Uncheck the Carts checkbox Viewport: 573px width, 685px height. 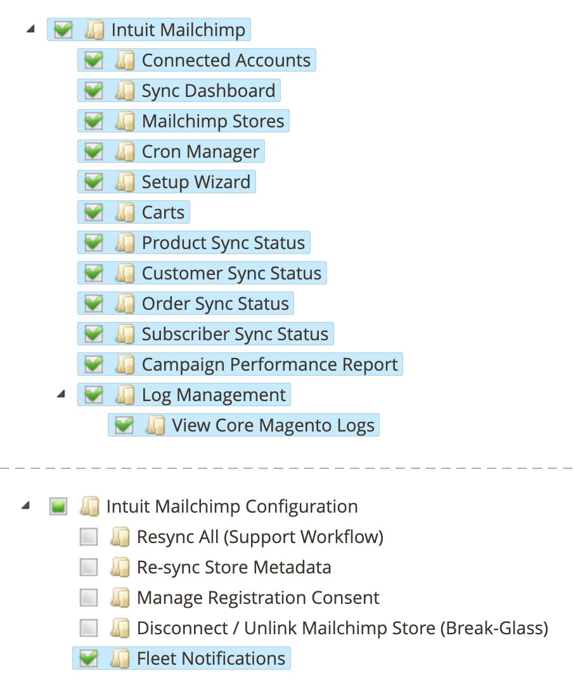[x=94, y=212]
